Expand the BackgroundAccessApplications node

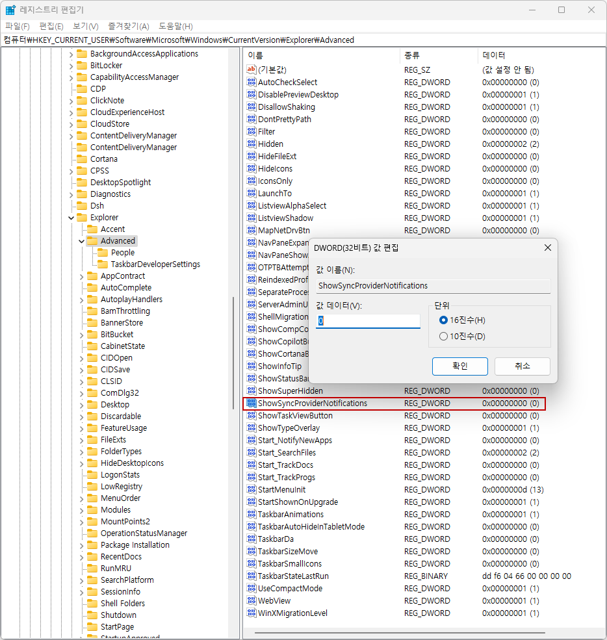(x=71, y=55)
